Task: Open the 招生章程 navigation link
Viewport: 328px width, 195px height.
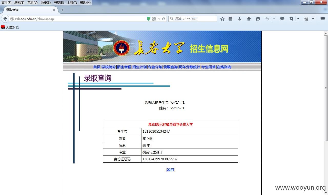Action: coord(124,67)
